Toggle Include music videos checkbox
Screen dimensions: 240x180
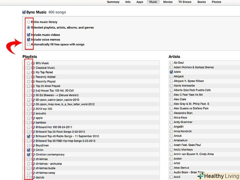(x=28, y=35)
